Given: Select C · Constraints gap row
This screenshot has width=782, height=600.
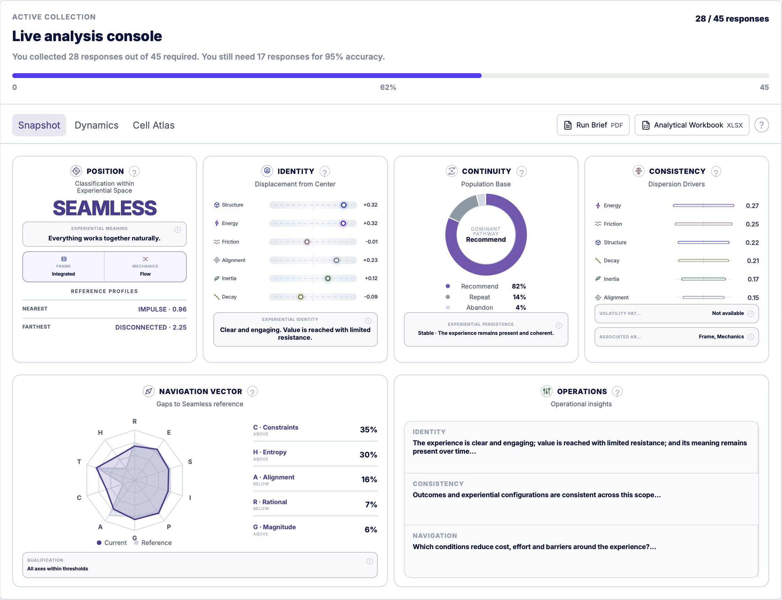Looking at the screenshot, I should pos(315,430).
